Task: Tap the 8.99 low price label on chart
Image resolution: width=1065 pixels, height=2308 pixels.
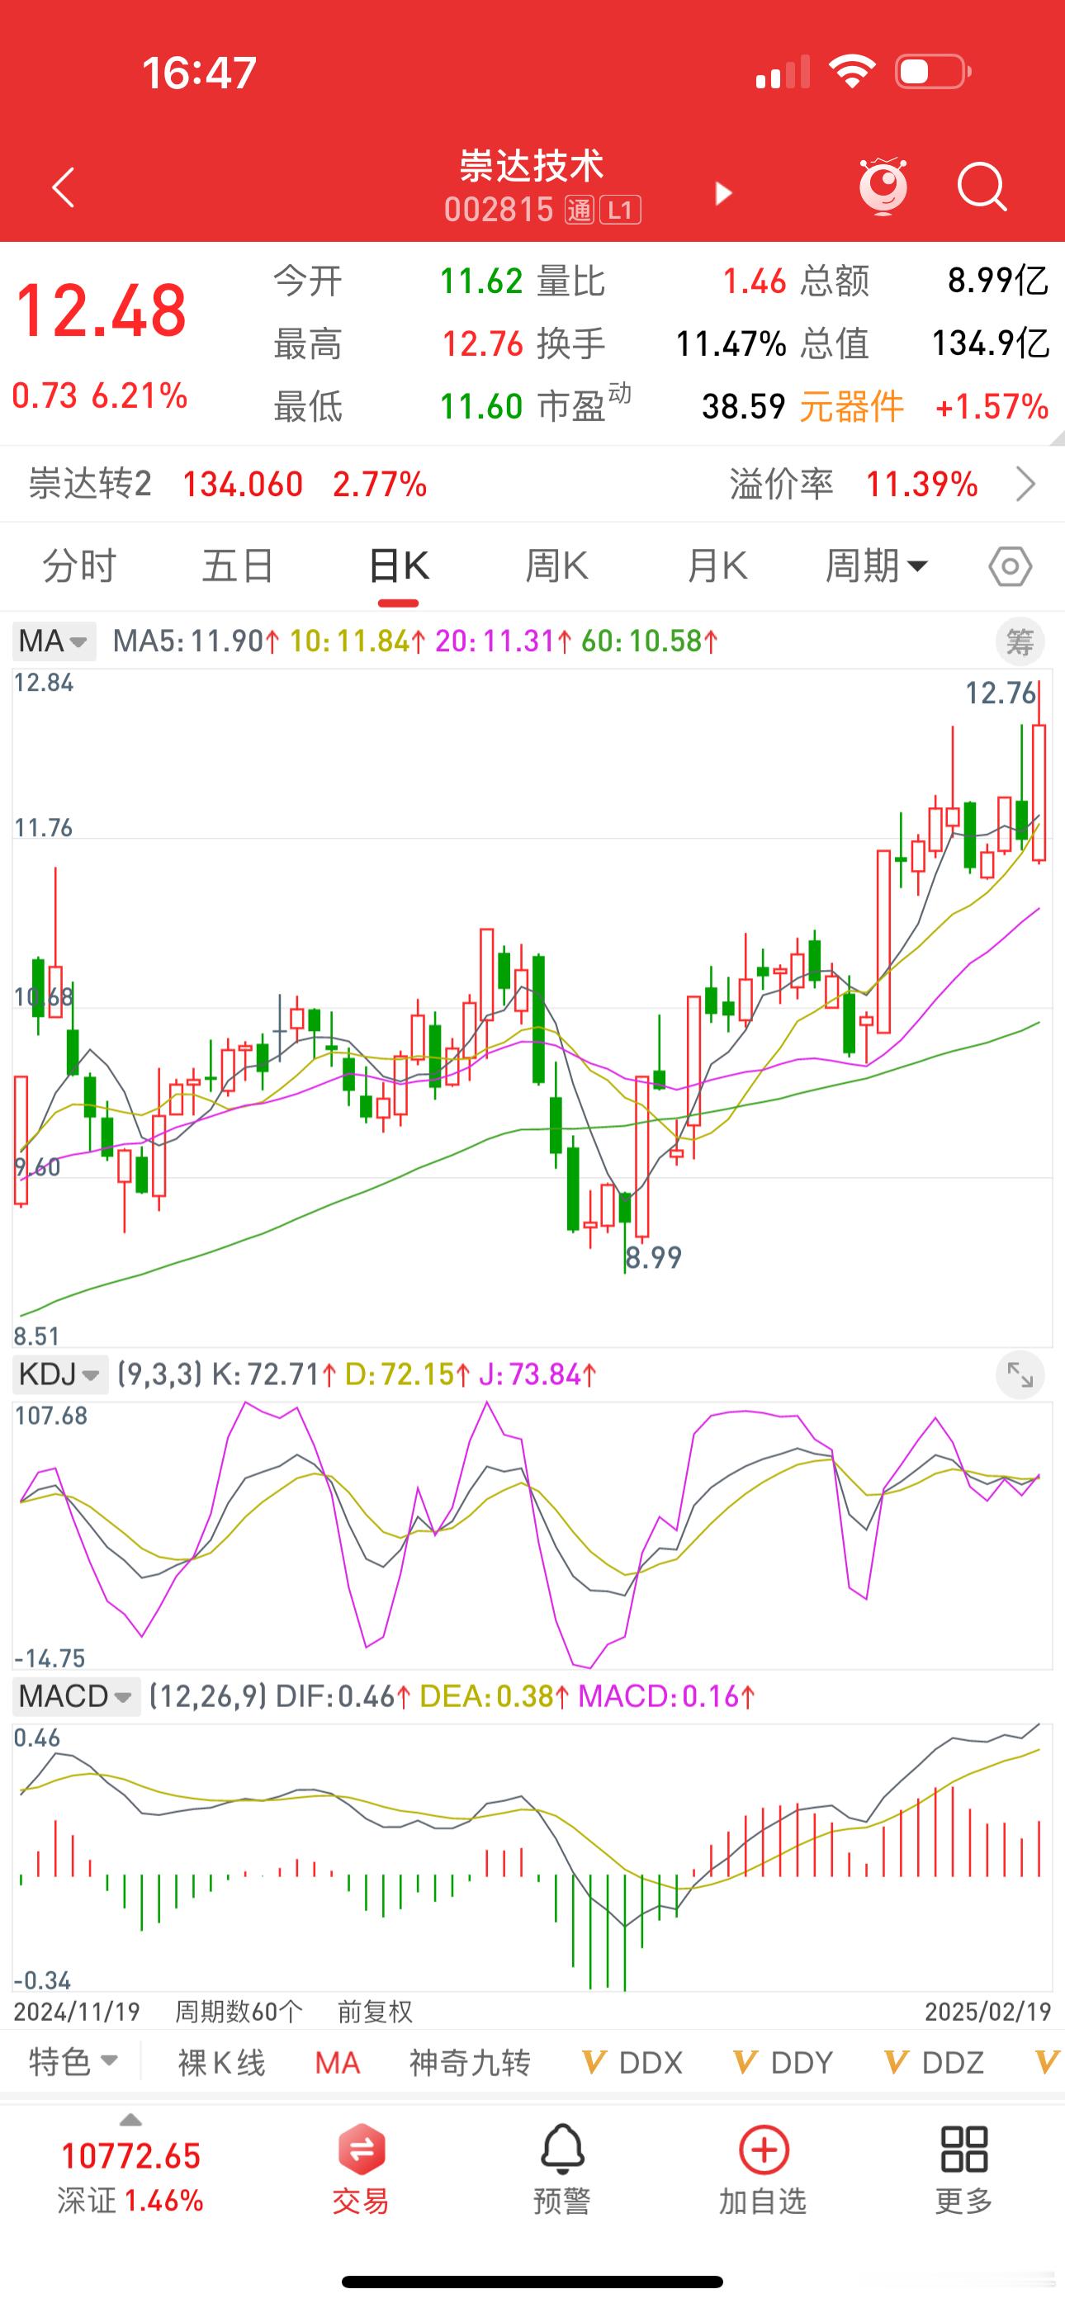Action: (x=654, y=1258)
